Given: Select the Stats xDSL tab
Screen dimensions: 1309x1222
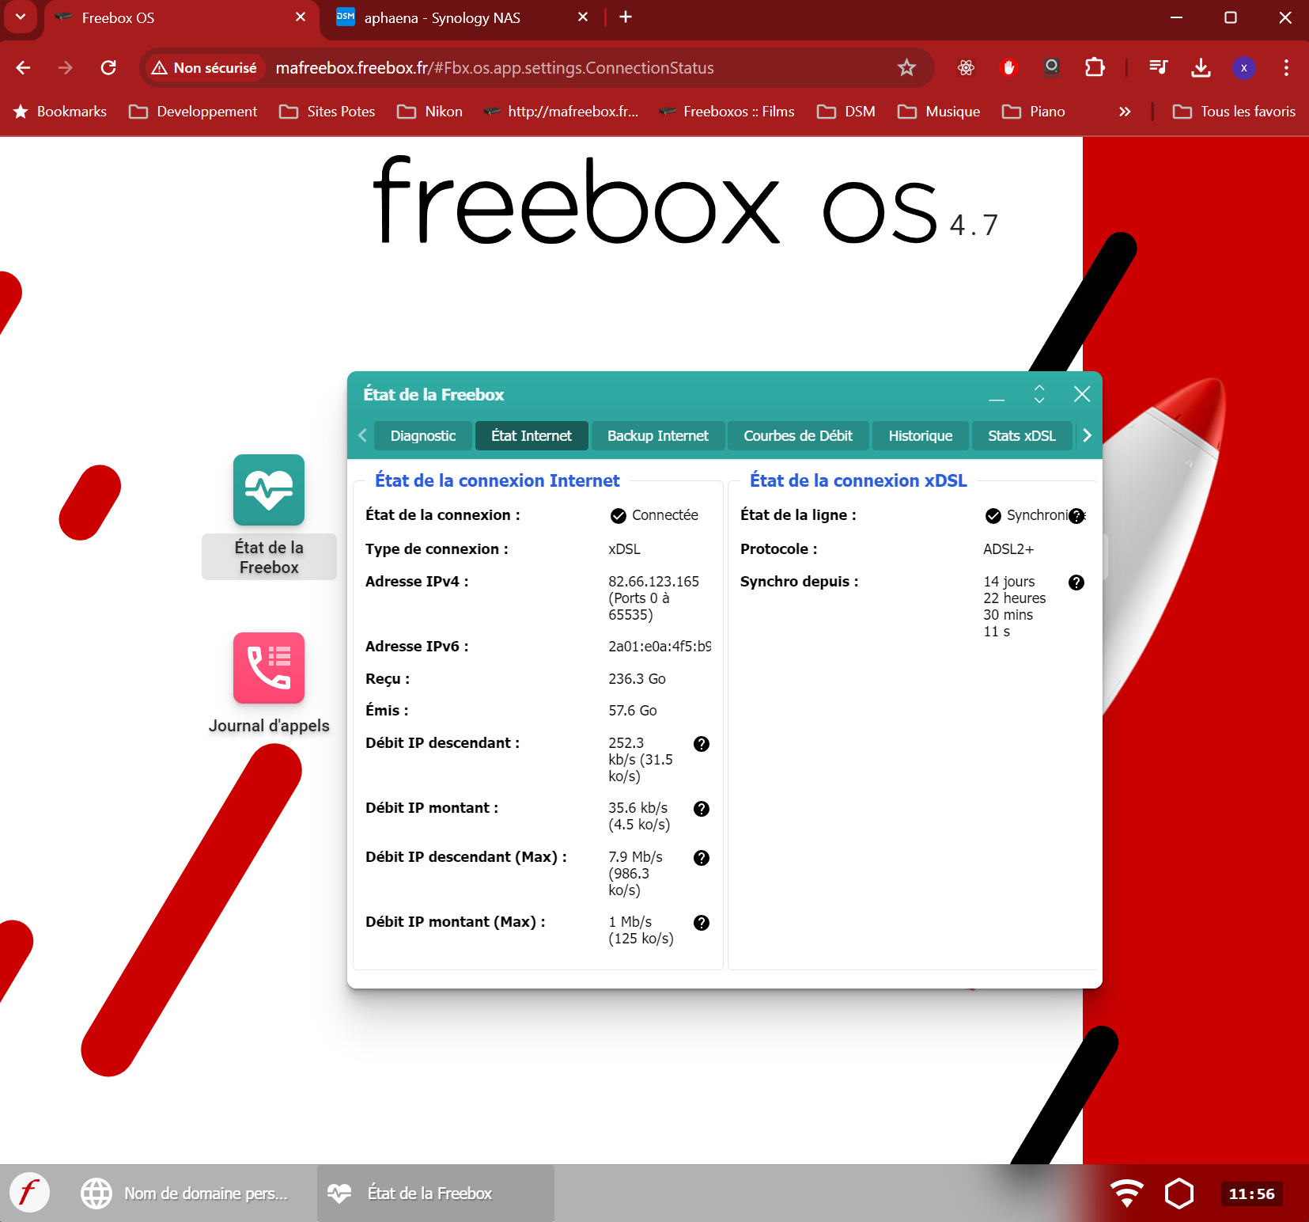Looking at the screenshot, I should (1021, 436).
